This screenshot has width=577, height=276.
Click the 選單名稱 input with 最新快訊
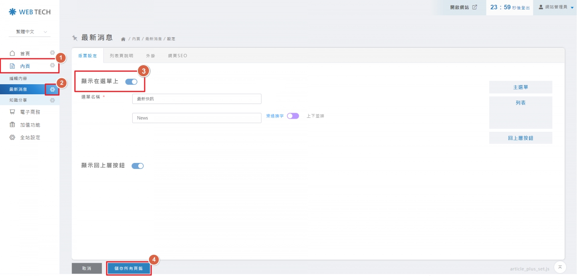196,99
